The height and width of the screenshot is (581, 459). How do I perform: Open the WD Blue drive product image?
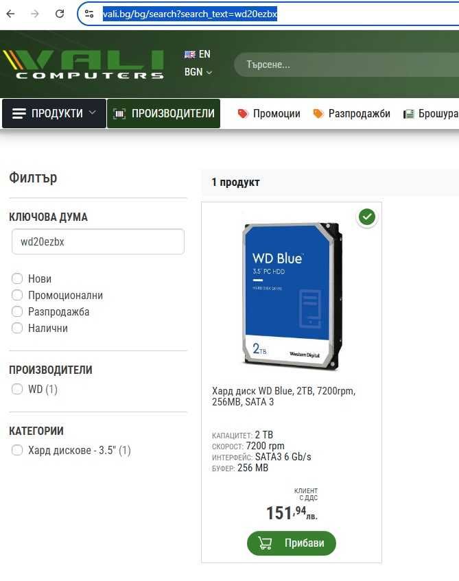[x=292, y=296]
